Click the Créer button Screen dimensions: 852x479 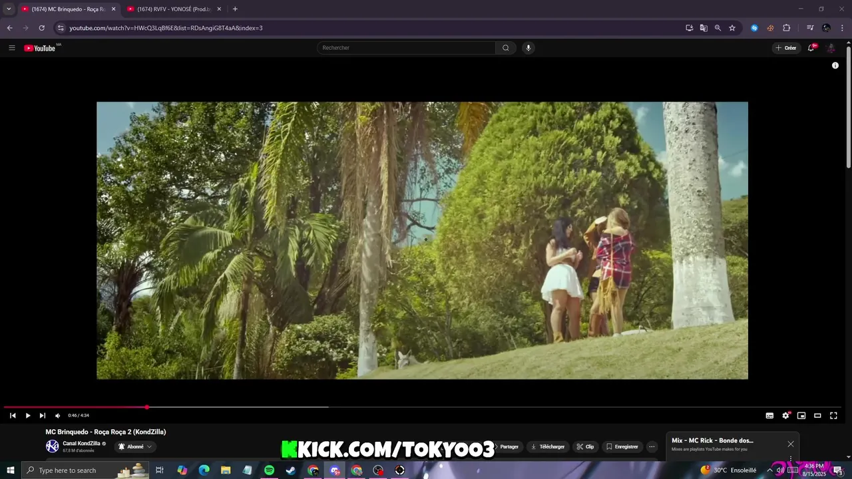tap(786, 48)
